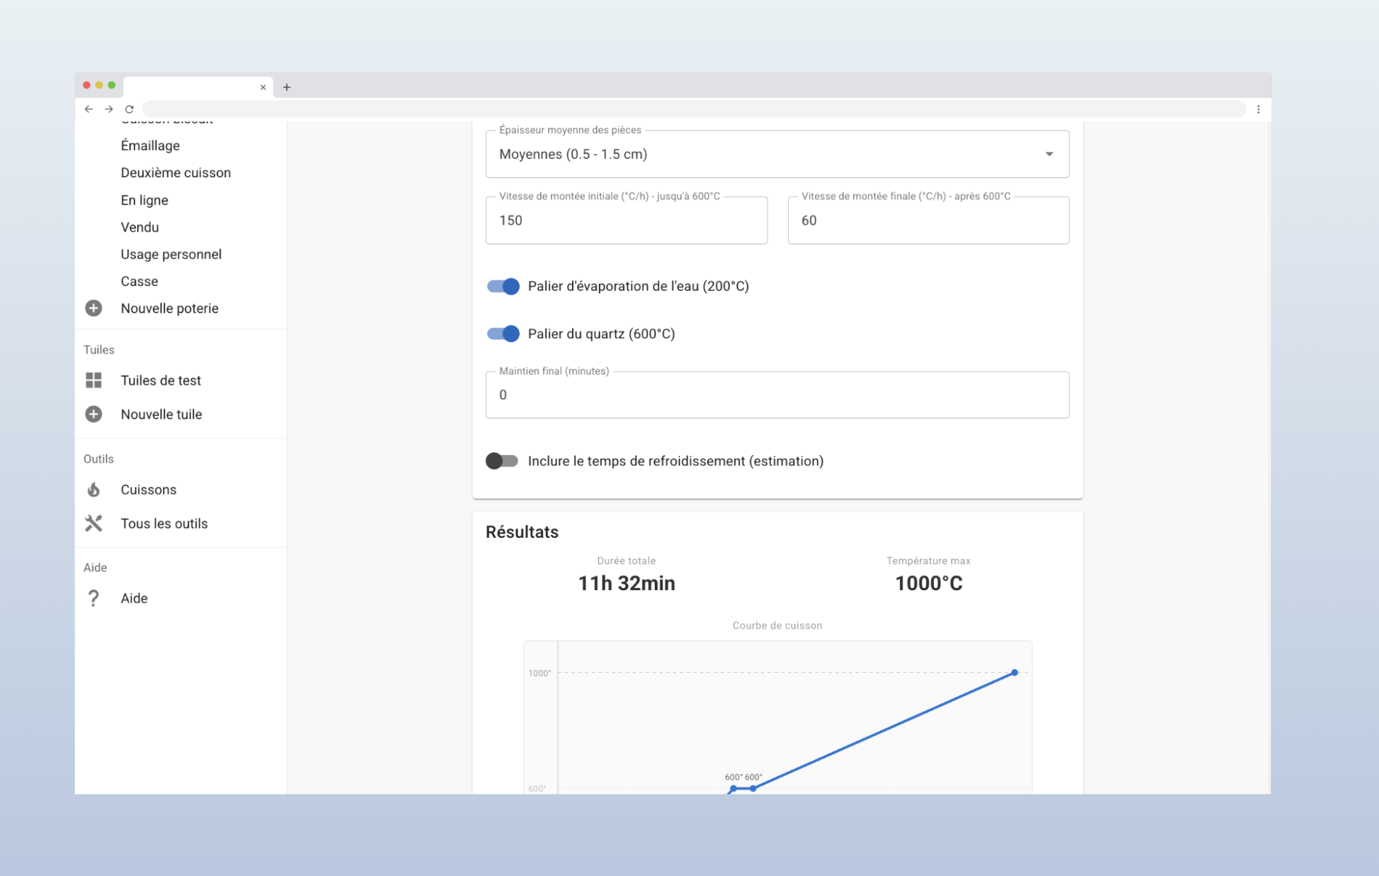Click the Tuiles section label

click(x=99, y=350)
